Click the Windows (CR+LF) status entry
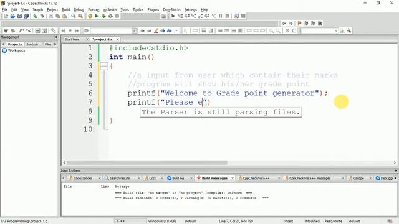This screenshot has width=399, height=224. coord(162,221)
